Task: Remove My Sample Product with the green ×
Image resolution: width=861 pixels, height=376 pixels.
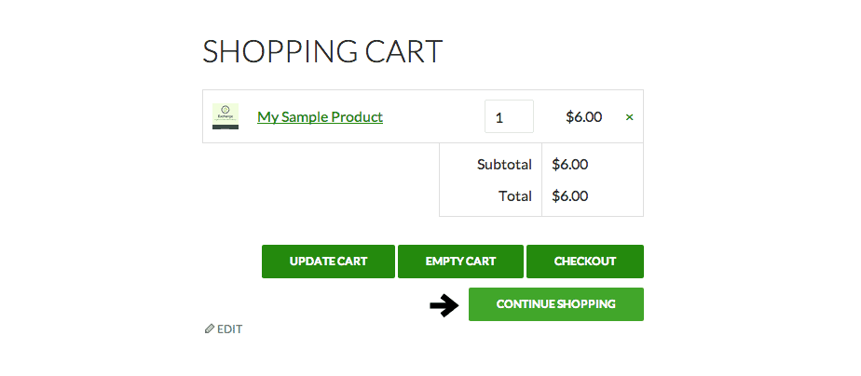Action: point(629,116)
